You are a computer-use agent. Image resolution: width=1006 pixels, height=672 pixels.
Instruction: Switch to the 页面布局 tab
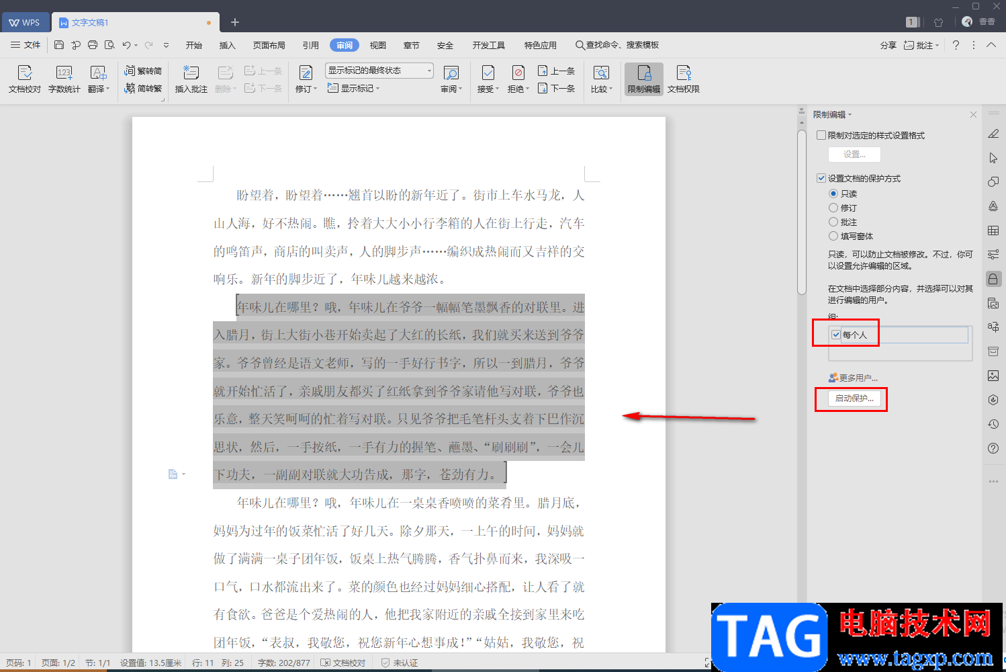click(269, 45)
